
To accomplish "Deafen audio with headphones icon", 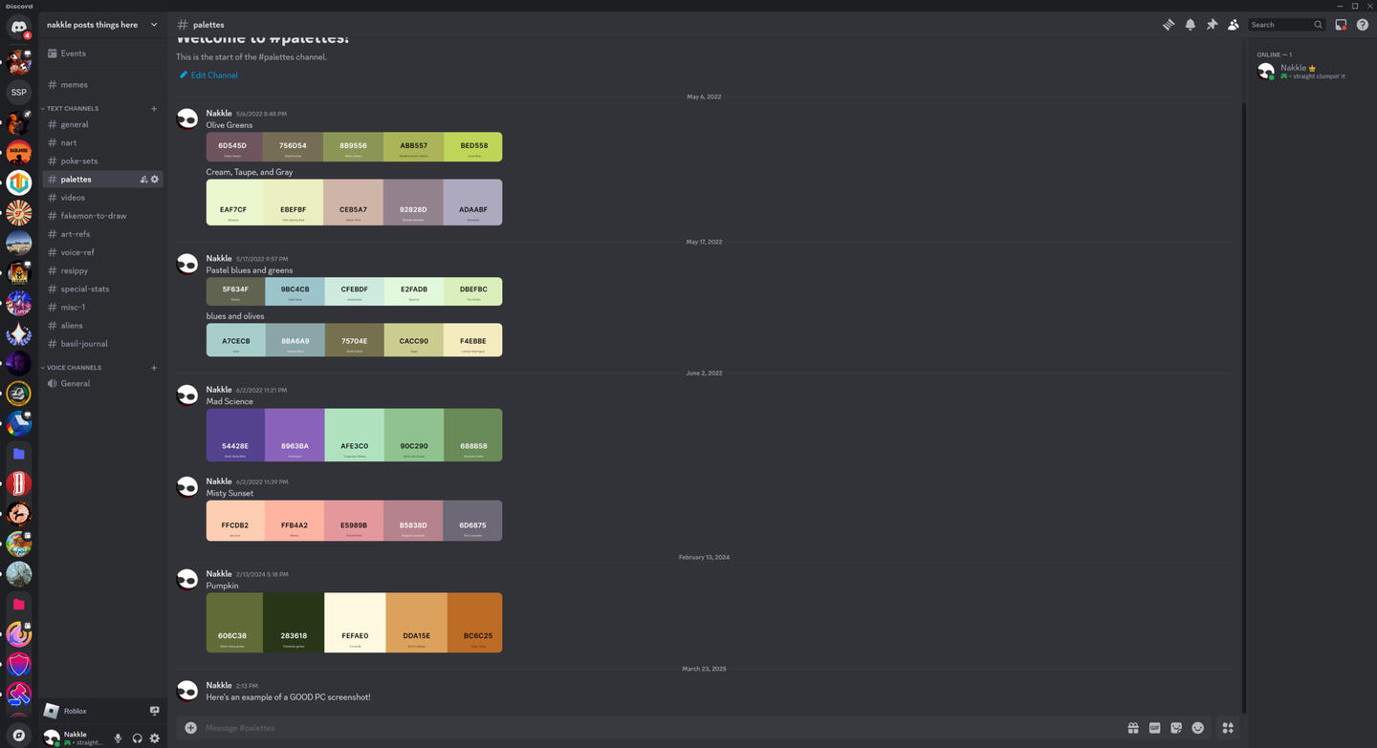I will click(137, 737).
